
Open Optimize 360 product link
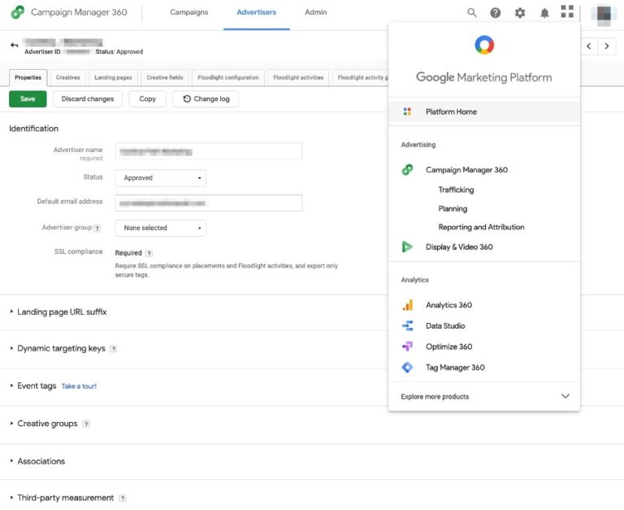448,347
